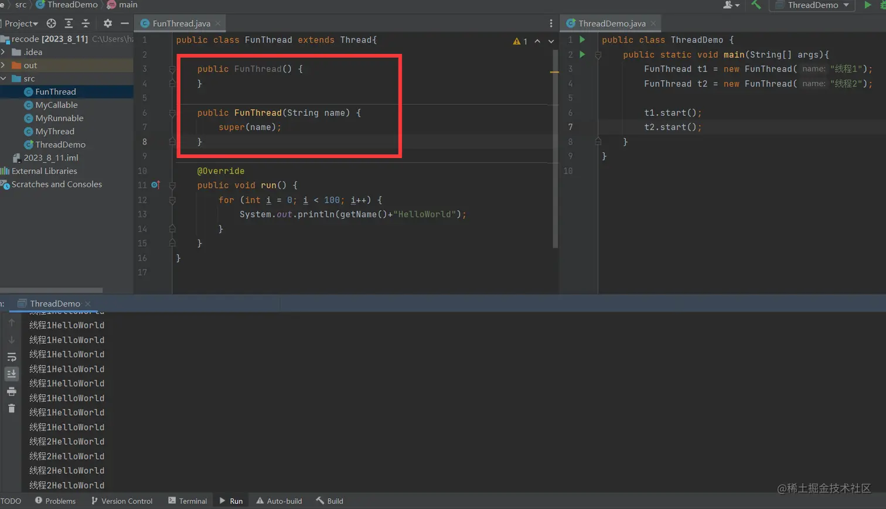
Task: Open the Build tool window
Action: 329,501
